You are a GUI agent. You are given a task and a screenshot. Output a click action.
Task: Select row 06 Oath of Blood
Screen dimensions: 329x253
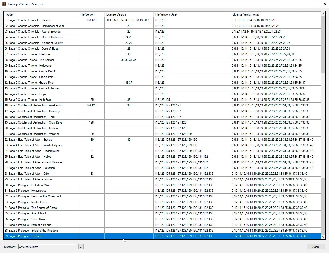(162, 49)
